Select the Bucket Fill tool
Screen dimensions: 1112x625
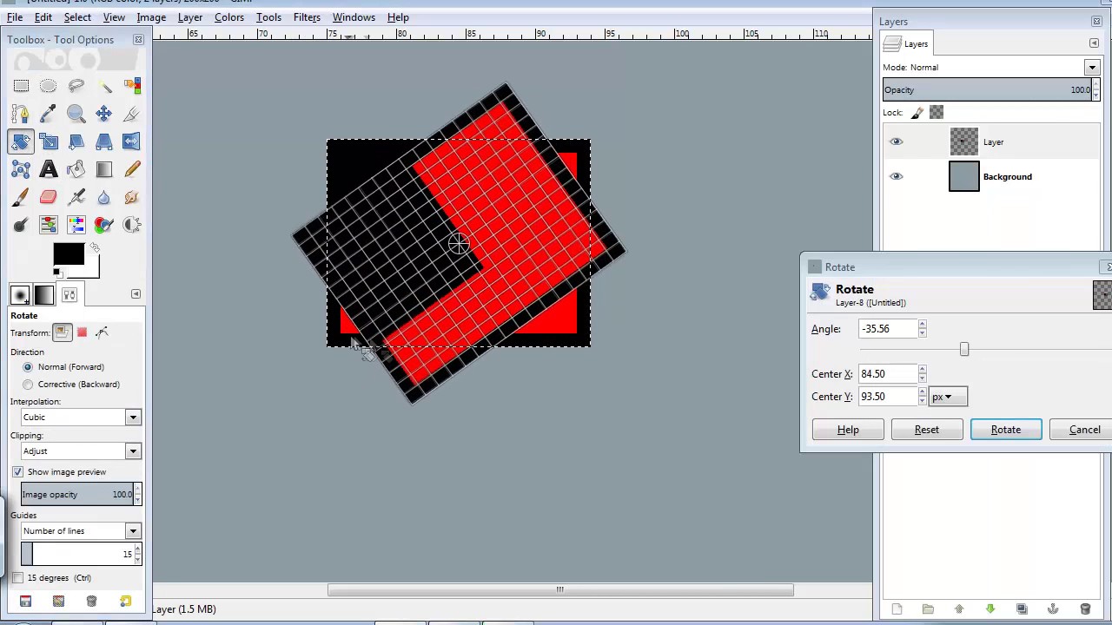coord(76,169)
